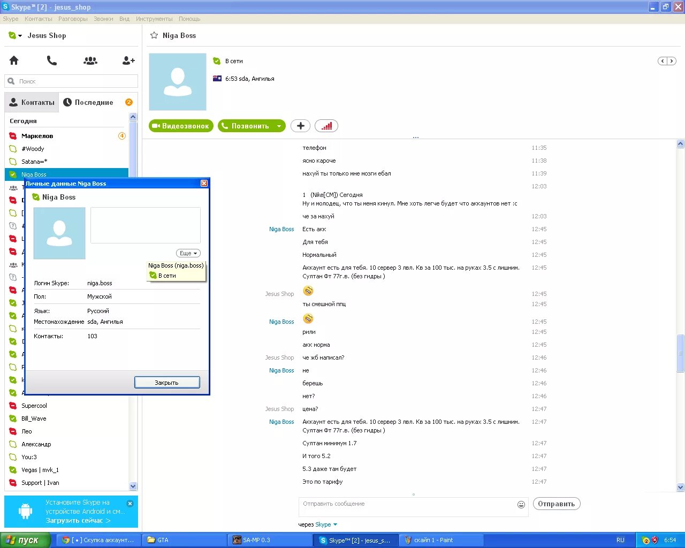This screenshot has width=685, height=548.
Task: Click Закрыть in profile dialog
Action: (167, 383)
